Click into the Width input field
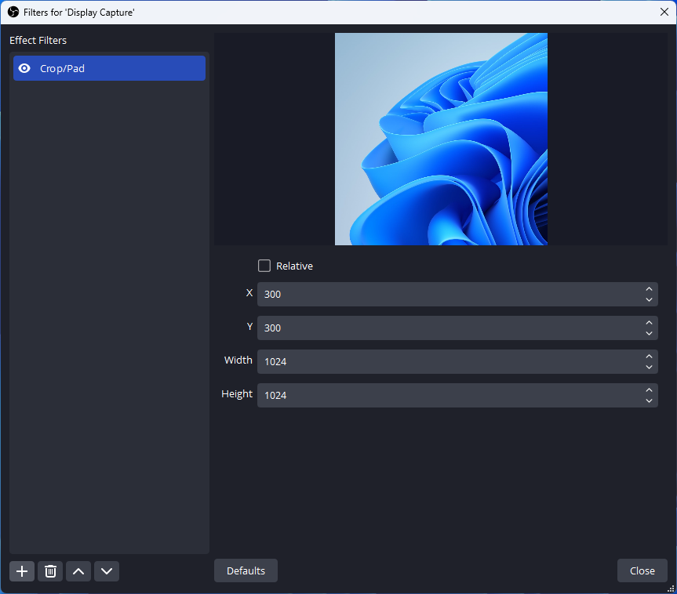 [447, 362]
